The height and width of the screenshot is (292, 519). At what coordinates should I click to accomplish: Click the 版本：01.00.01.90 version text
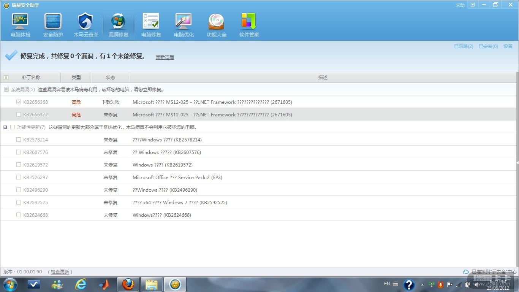[22, 272]
